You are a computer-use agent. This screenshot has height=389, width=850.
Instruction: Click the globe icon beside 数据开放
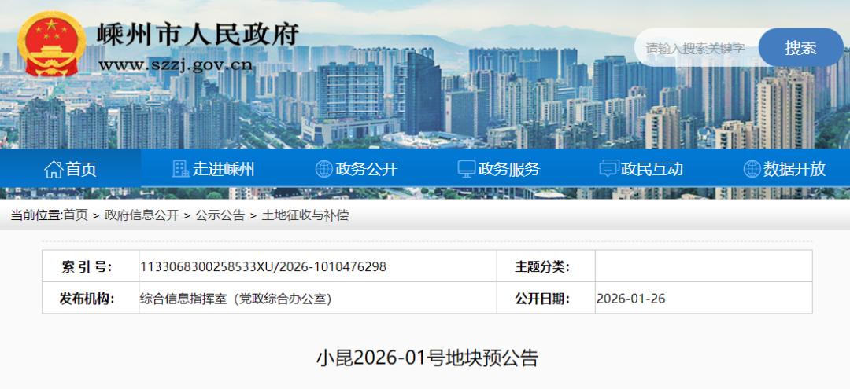752,169
